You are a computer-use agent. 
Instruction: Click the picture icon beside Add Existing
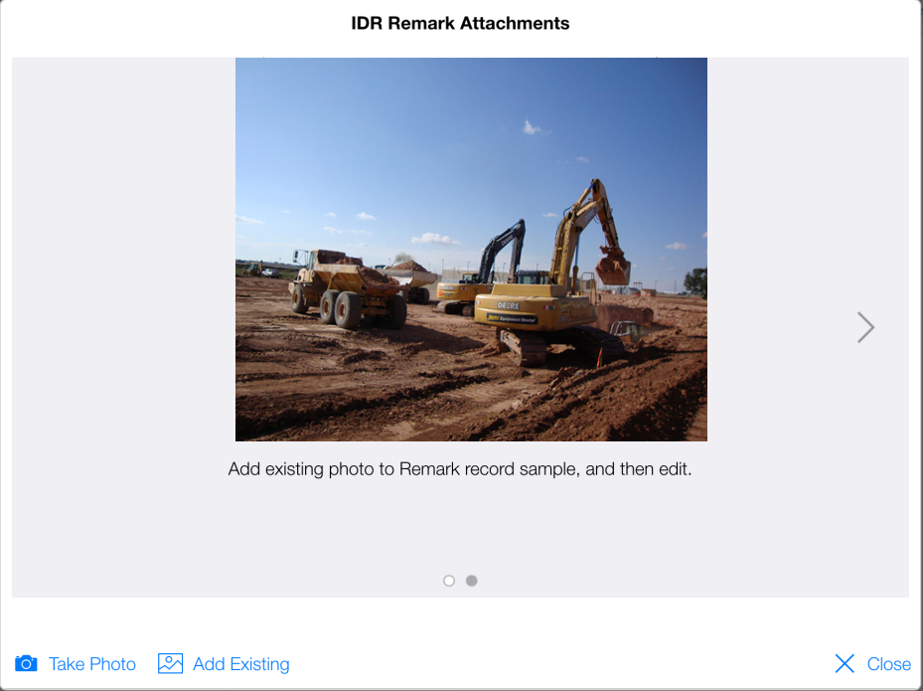[x=171, y=663]
